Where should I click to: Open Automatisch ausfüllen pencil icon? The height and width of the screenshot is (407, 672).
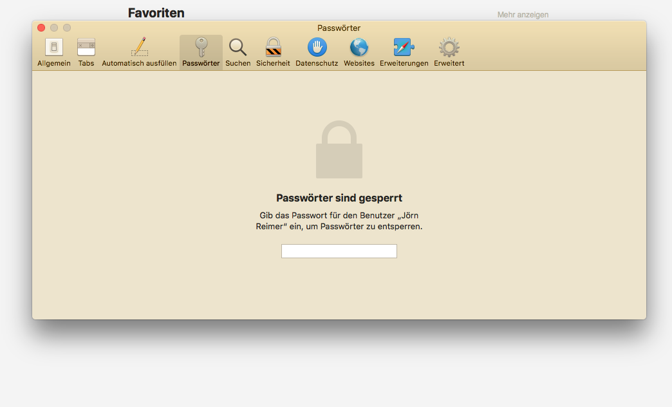point(139,52)
